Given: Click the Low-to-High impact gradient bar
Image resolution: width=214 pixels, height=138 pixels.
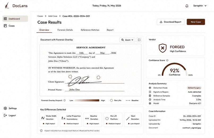Looking at the screenshot, I should 87,100.
